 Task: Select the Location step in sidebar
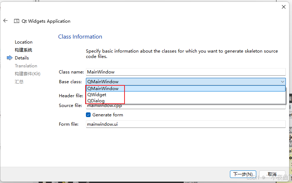click(x=24, y=42)
